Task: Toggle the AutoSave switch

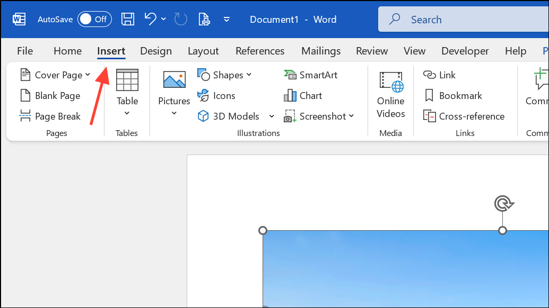Action: tap(94, 20)
